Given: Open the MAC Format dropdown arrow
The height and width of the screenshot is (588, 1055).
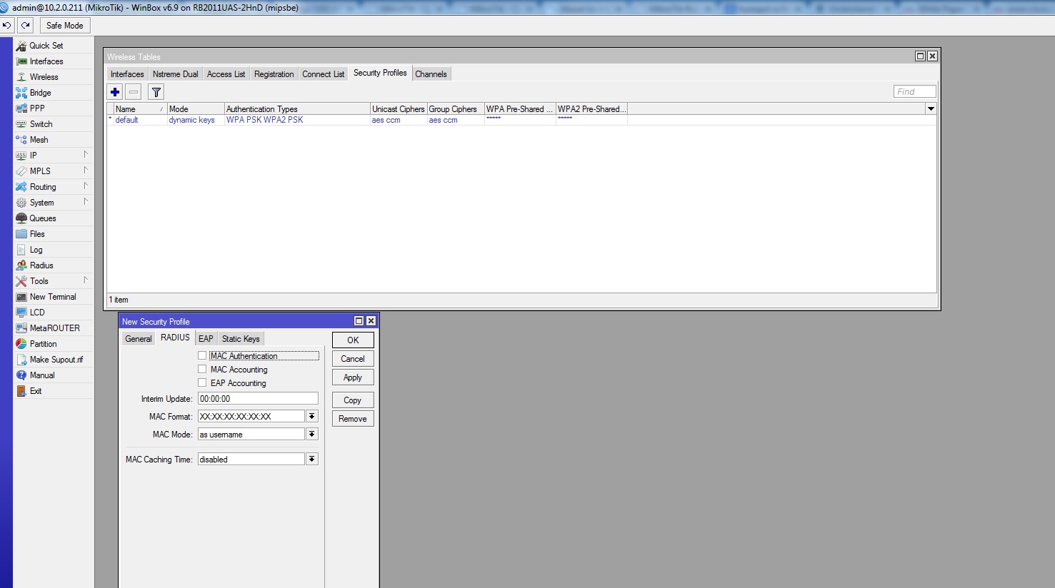Looking at the screenshot, I should pos(312,416).
